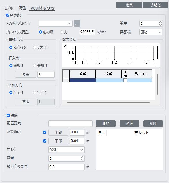This screenshot has width=169, height=183.
Task: Choose ラウンド curve type
Action: (34, 47)
